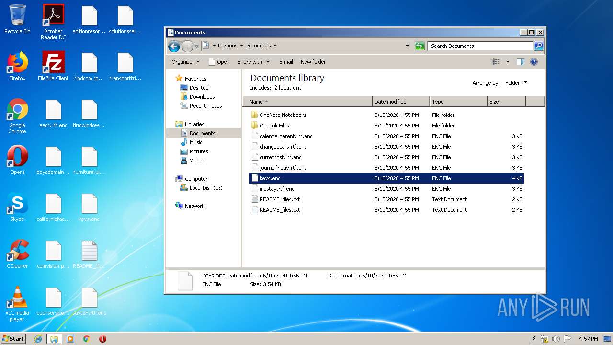Expand recent pages dropdown arrow
The width and height of the screenshot is (613, 345).
pyautogui.click(x=196, y=46)
